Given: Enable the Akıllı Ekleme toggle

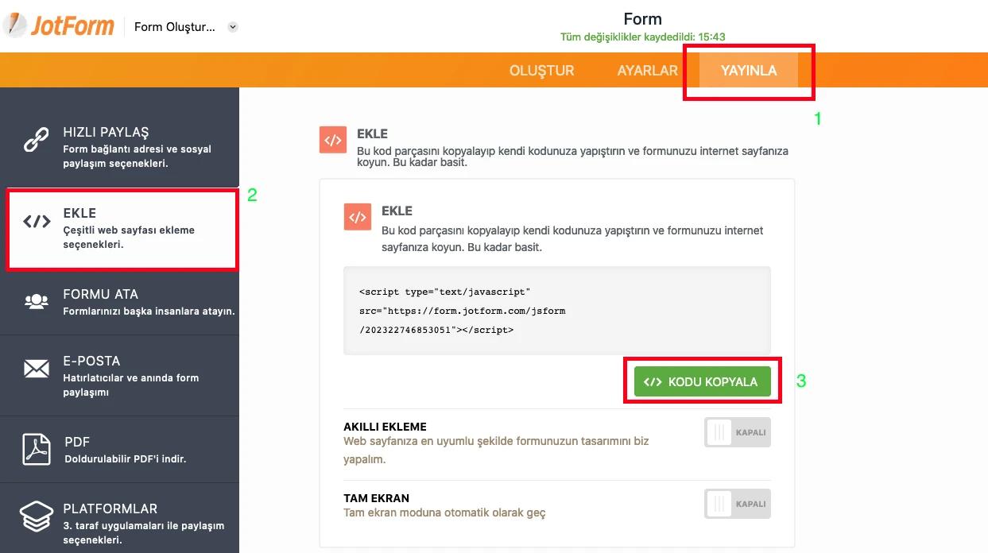Looking at the screenshot, I should [x=737, y=432].
